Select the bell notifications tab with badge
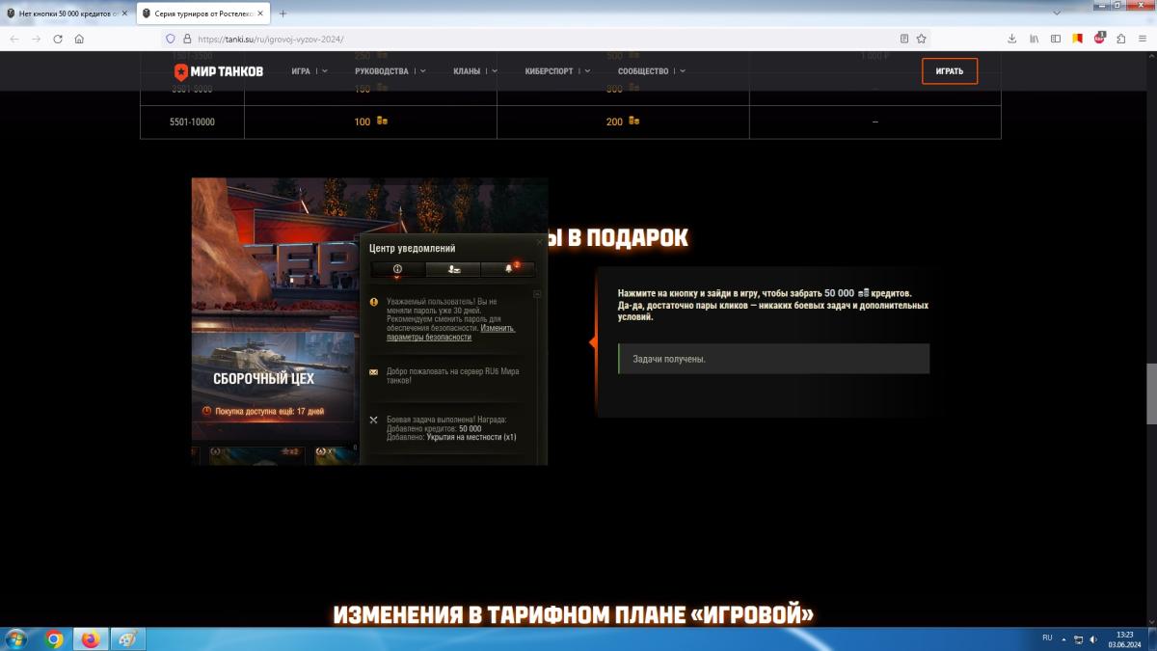Viewport: 1157px width, 651px height. click(x=508, y=269)
